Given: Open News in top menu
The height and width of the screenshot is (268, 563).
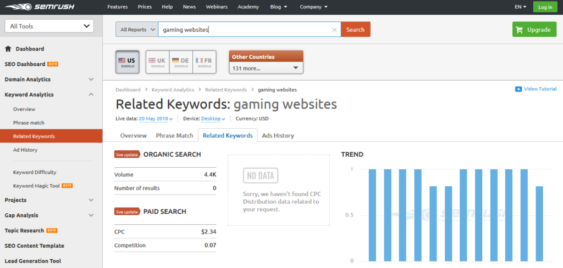Looking at the screenshot, I should pos(189,7).
